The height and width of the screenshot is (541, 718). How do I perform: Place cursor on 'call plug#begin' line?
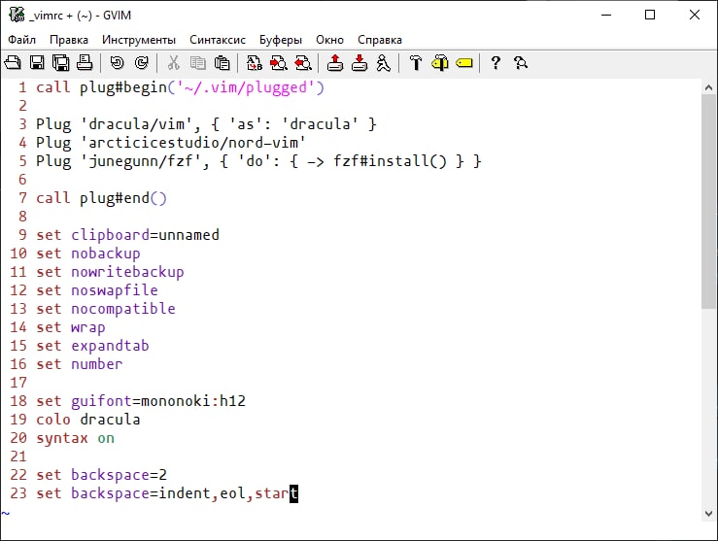pyautogui.click(x=180, y=87)
